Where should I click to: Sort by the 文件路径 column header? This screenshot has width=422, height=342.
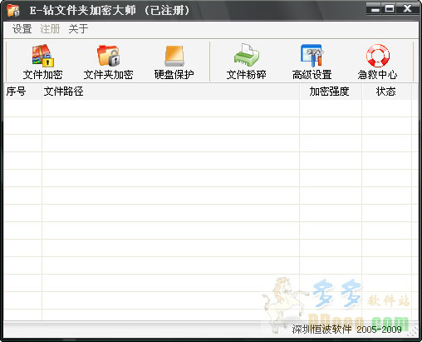pos(171,92)
